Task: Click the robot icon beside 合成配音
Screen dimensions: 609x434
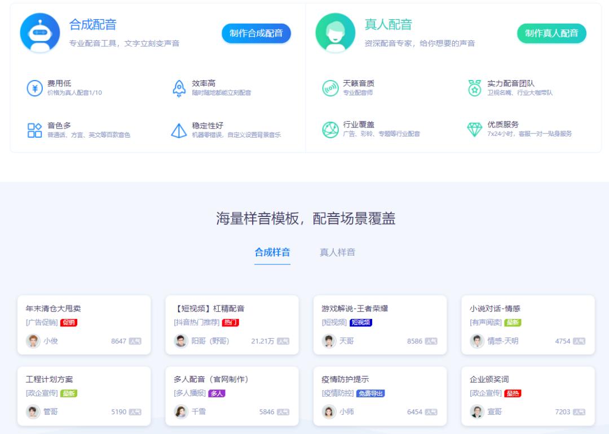Action: [36, 33]
